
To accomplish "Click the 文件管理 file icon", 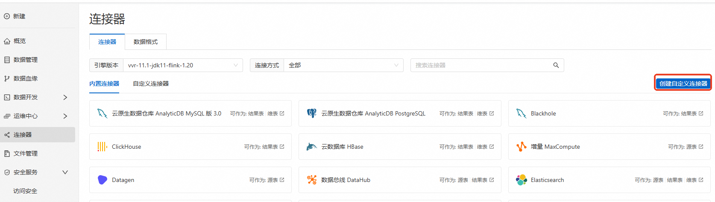I will click(7, 153).
